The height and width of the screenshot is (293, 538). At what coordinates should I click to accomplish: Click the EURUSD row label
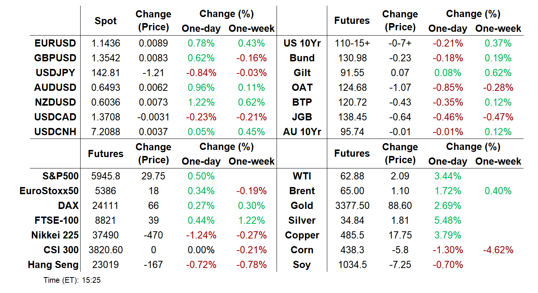pyautogui.click(x=55, y=43)
